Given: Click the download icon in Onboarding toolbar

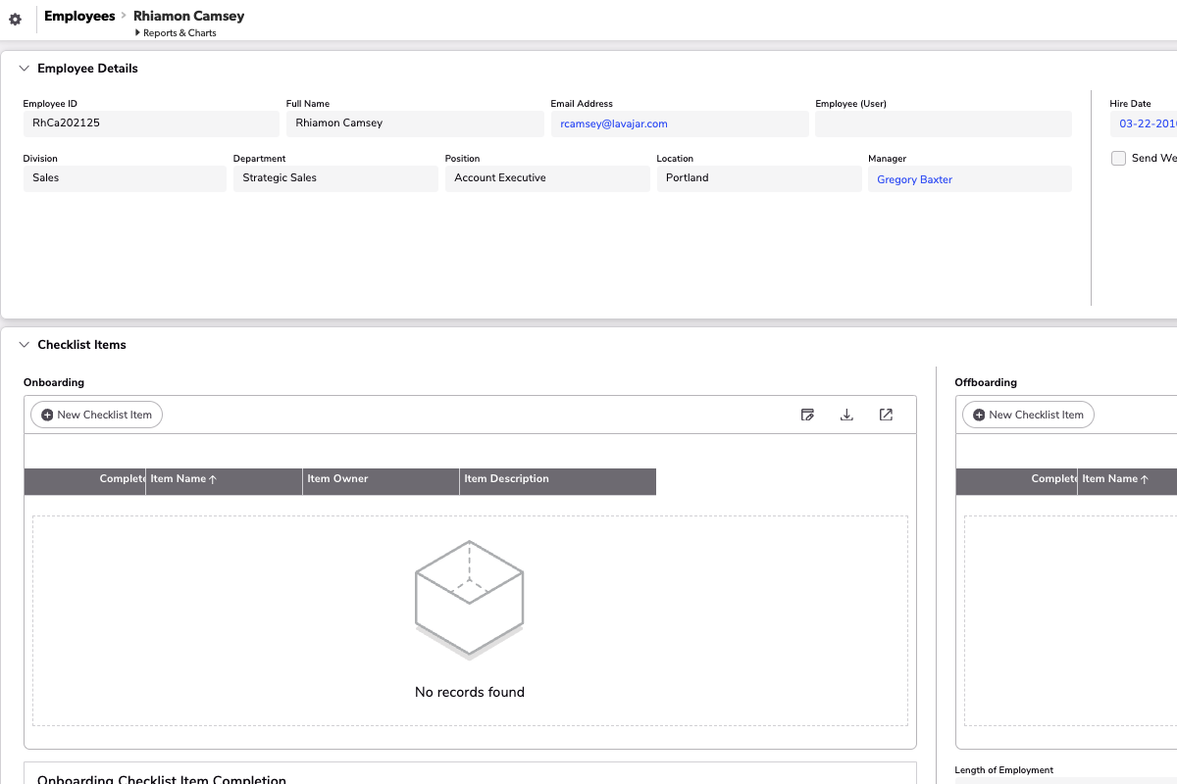Looking at the screenshot, I should 846,415.
